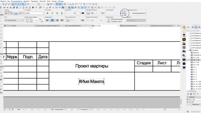The height and width of the screenshot is (113, 201).
Task: Click the shopping cart sidebar icon
Action: click(184, 68)
